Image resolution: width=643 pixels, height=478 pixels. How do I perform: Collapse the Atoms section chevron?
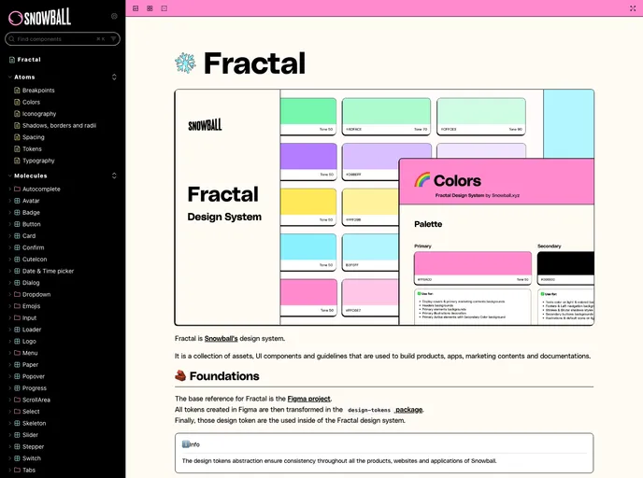[10, 77]
